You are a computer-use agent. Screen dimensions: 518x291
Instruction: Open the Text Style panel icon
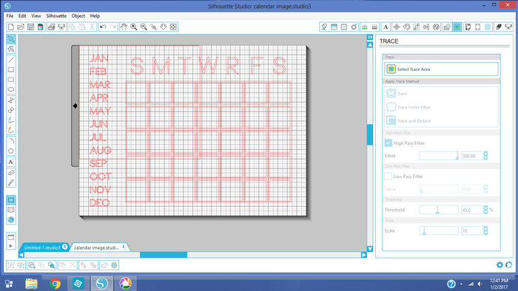386,27
